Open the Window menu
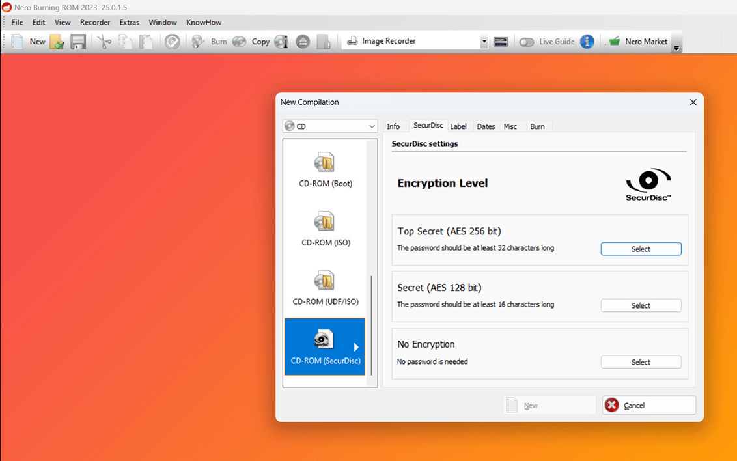 [x=163, y=22]
